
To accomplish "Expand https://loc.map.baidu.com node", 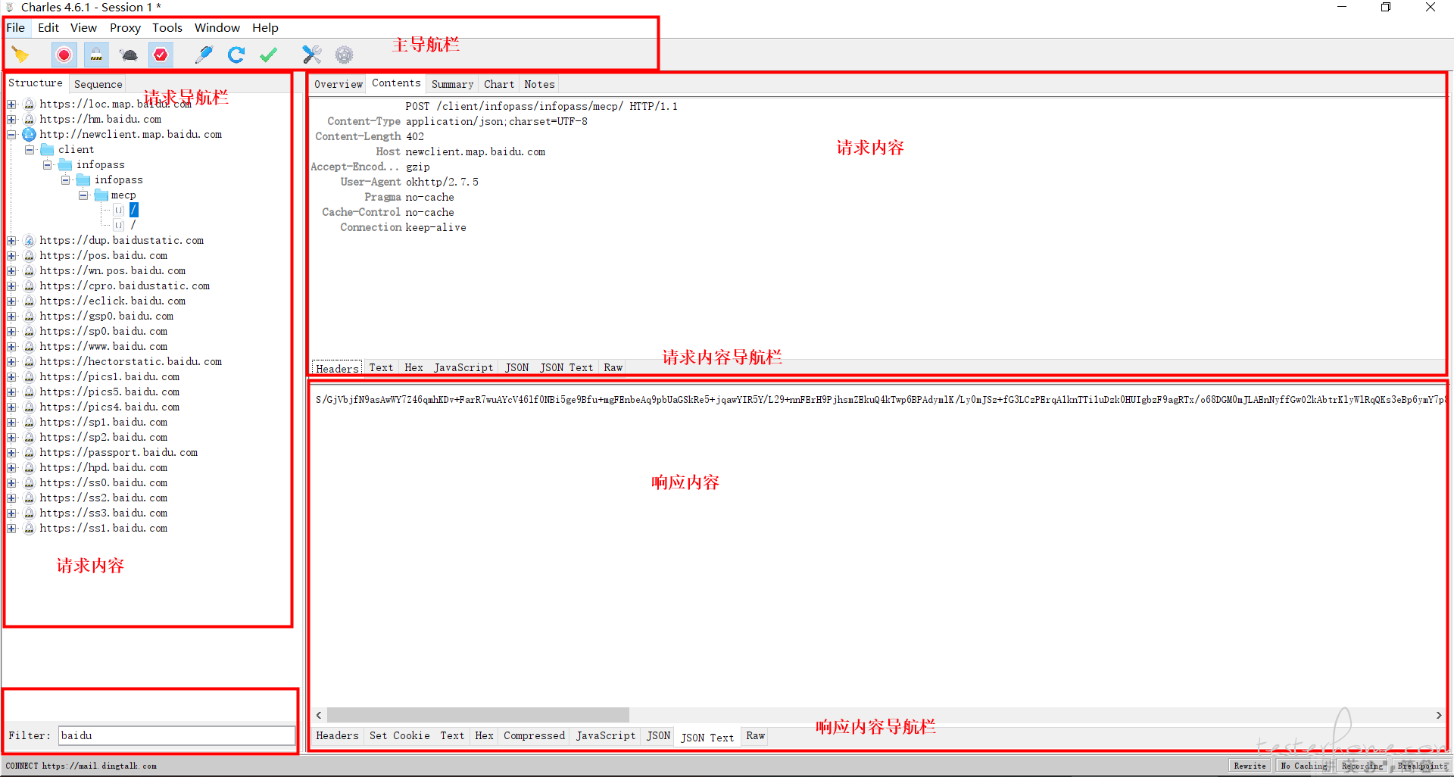I will coord(11,104).
